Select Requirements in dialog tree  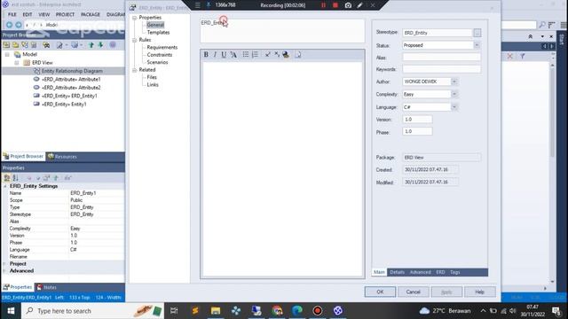click(162, 47)
